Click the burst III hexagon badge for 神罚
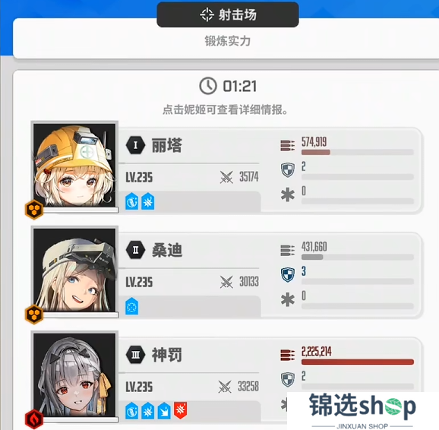This screenshot has width=439, height=430. (135, 355)
